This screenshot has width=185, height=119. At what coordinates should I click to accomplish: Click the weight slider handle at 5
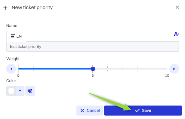tap(93, 69)
